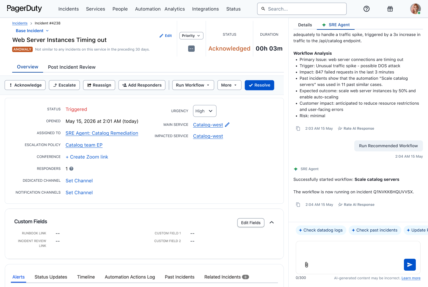The image size is (428, 287).
Task: Set the notification channels
Action: click(x=79, y=193)
